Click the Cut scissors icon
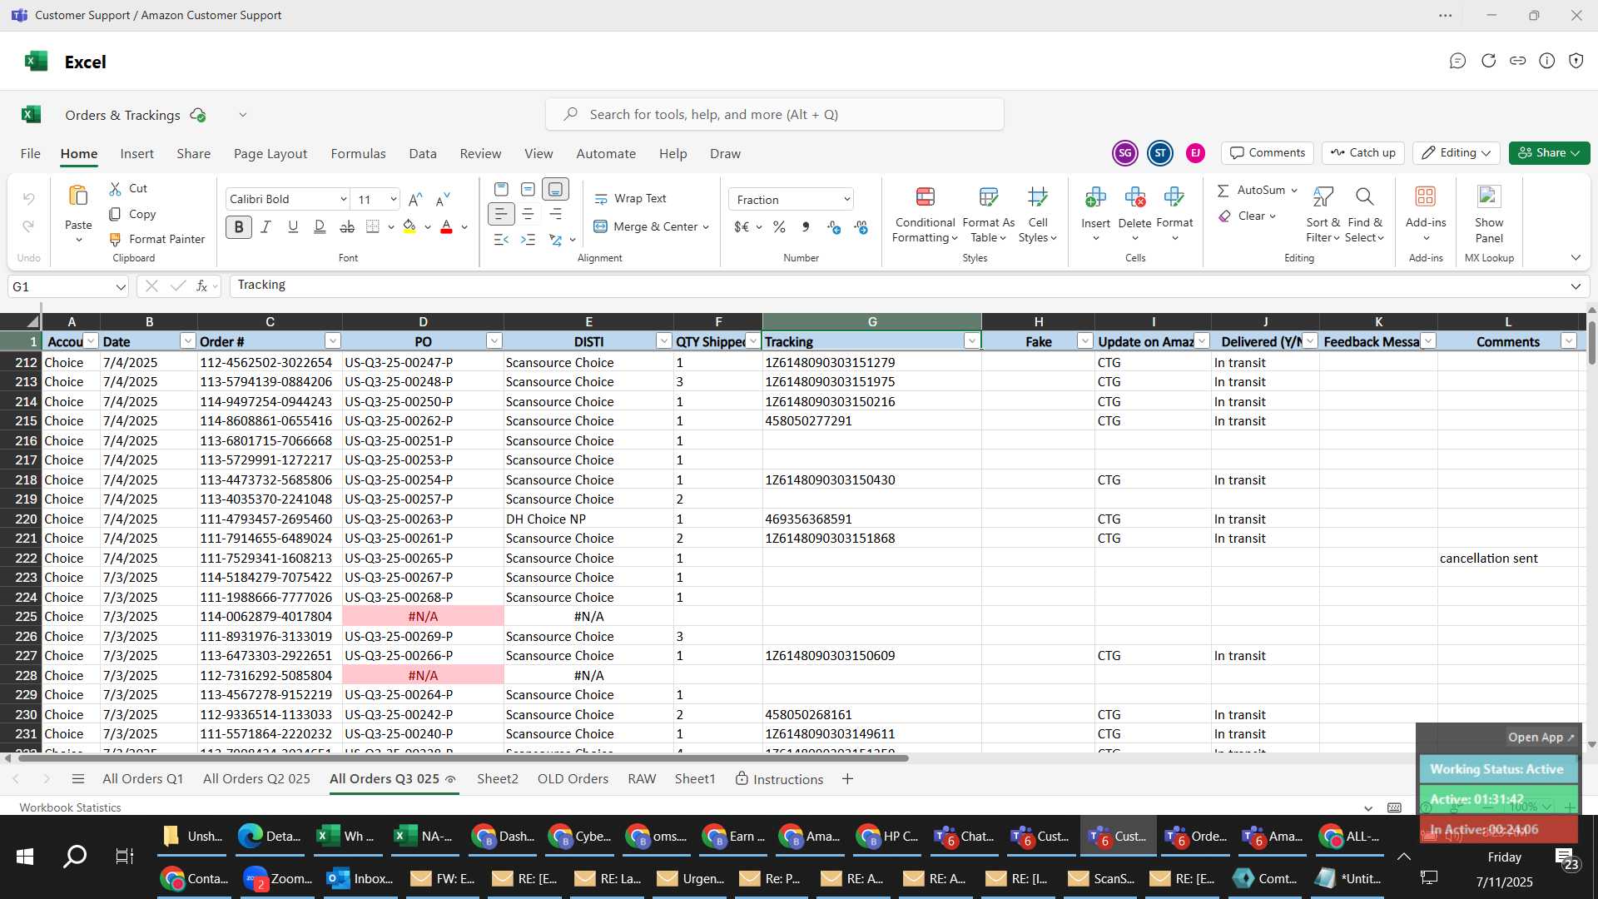Viewport: 1598px width, 899px height. (x=115, y=189)
